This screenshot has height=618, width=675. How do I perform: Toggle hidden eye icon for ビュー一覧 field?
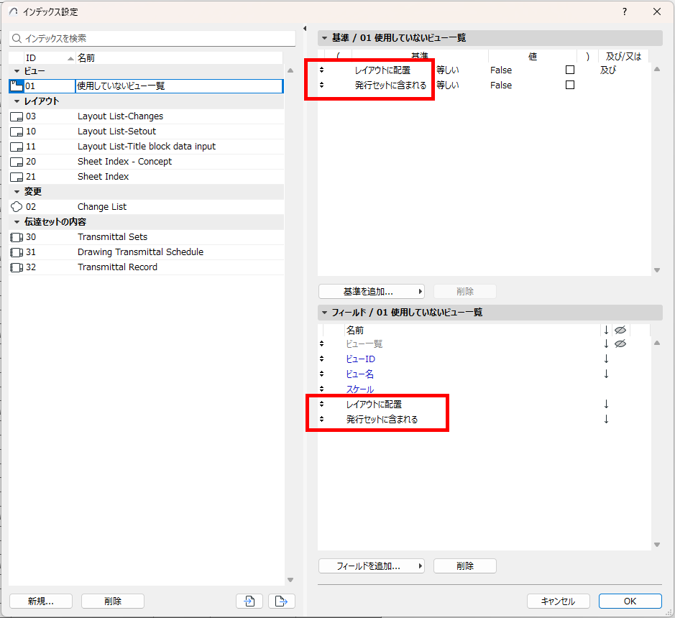(x=620, y=343)
